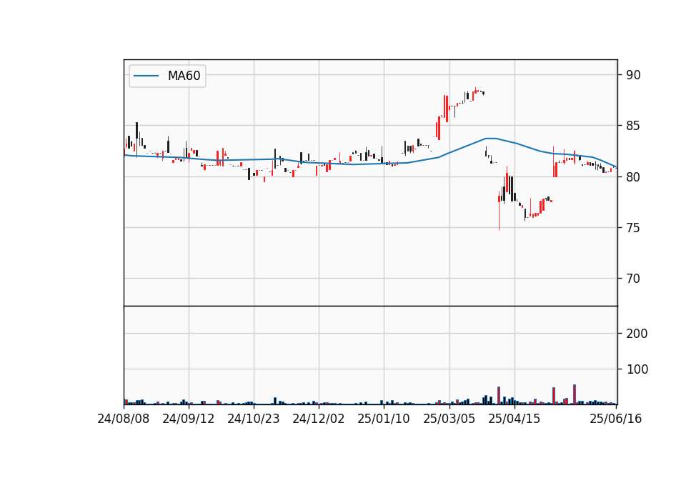The image size is (686, 493).
Task: Select the 25/03/05 date label
Action: pyautogui.click(x=449, y=419)
